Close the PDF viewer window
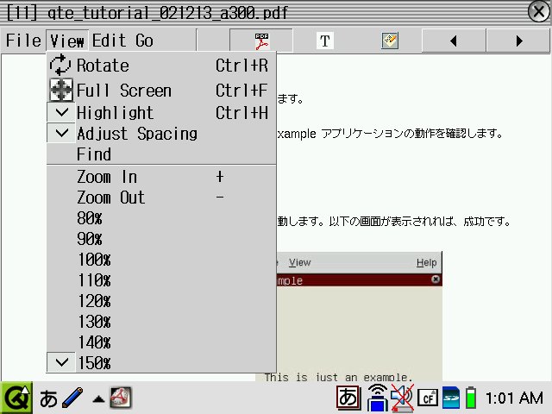Image resolution: width=552 pixels, height=414 pixels. coord(538,11)
